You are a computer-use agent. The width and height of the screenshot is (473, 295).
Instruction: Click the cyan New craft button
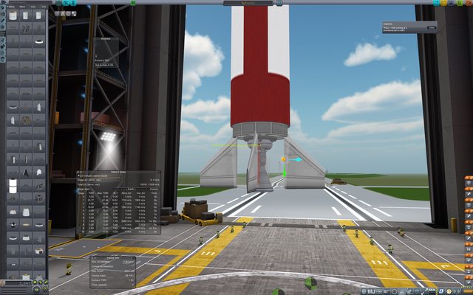436,3
